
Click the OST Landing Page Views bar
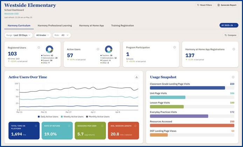coord(159,135)
